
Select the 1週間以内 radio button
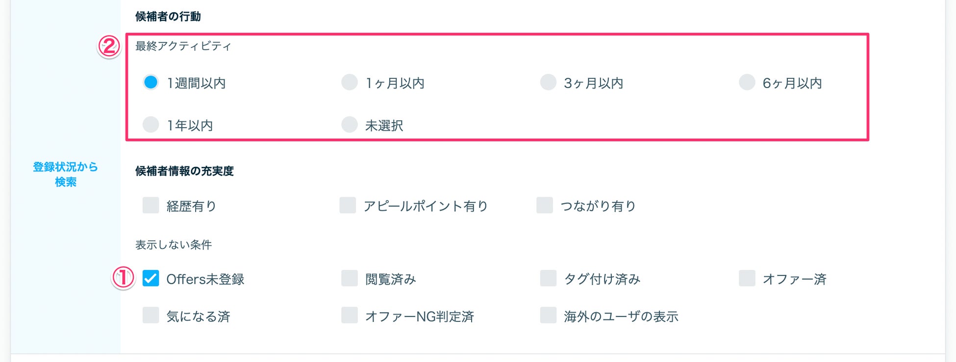[151, 82]
